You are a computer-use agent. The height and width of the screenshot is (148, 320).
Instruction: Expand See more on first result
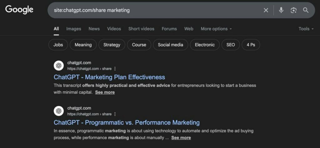coord(105,92)
